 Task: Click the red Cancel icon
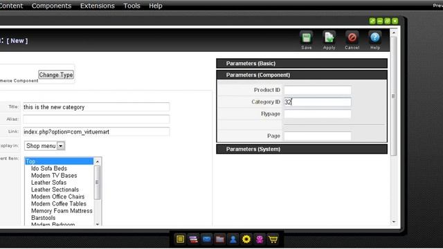coord(352,37)
